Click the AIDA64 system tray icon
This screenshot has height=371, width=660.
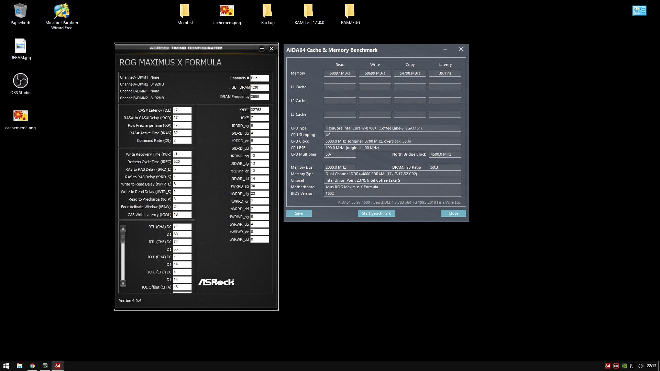click(x=607, y=366)
